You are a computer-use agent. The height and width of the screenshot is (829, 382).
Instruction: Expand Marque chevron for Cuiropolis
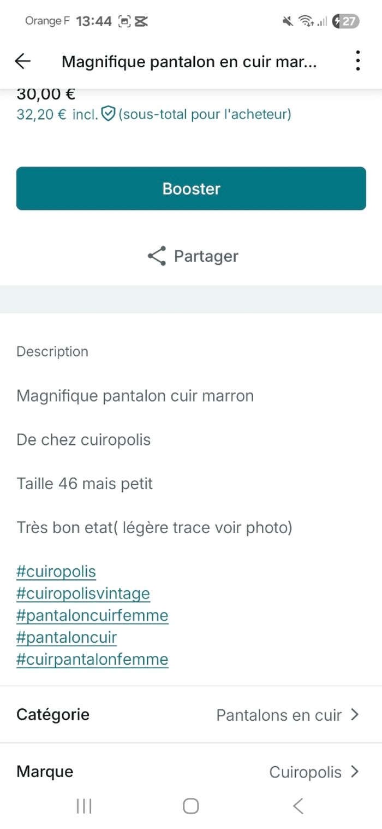355,772
